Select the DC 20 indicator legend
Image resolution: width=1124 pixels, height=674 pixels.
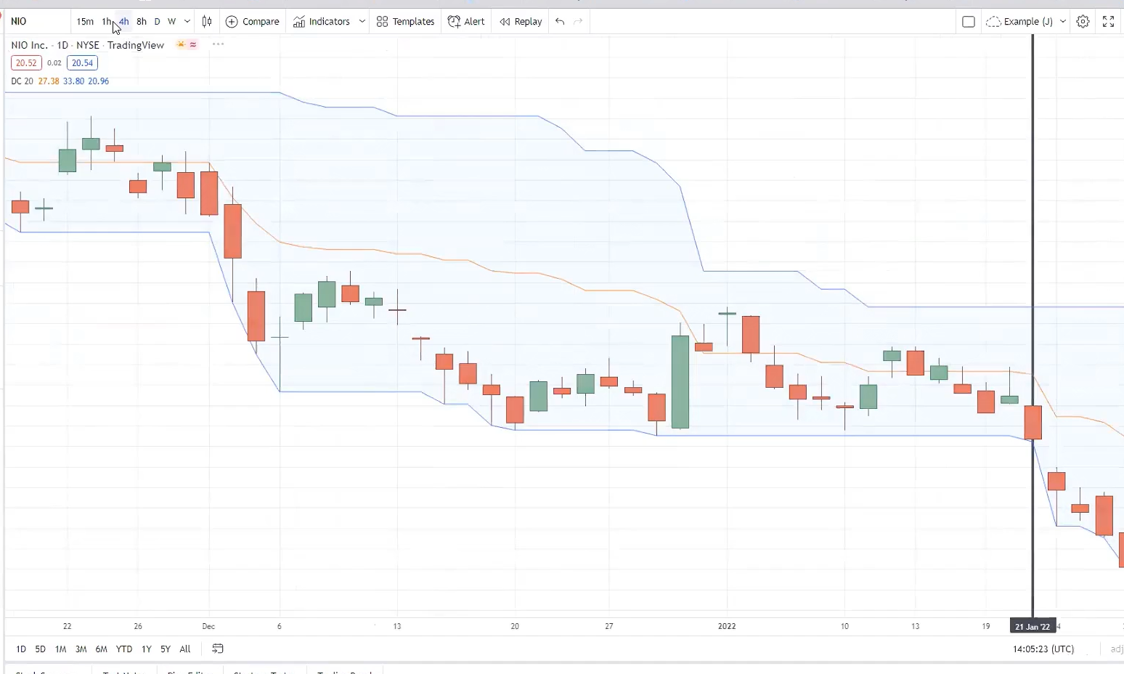click(23, 81)
